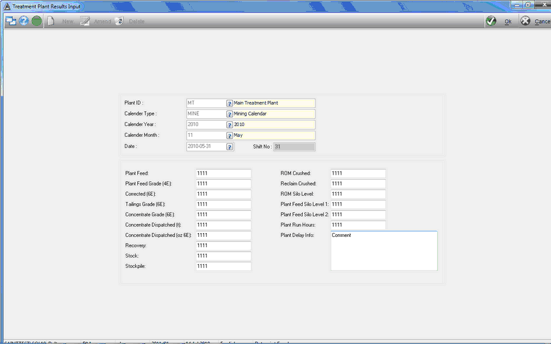The image size is (551, 344).
Task: Open Calender Type lookup button
Action: pos(229,114)
